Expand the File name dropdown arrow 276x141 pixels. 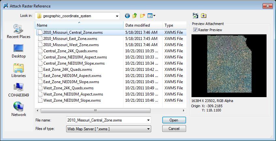(x=148, y=120)
